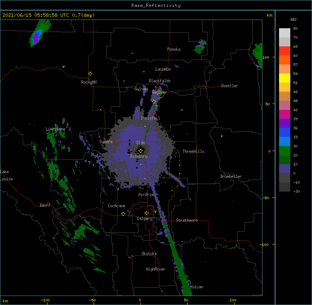
Task: Click the Didsbury city label
Action: pyautogui.click(x=139, y=156)
